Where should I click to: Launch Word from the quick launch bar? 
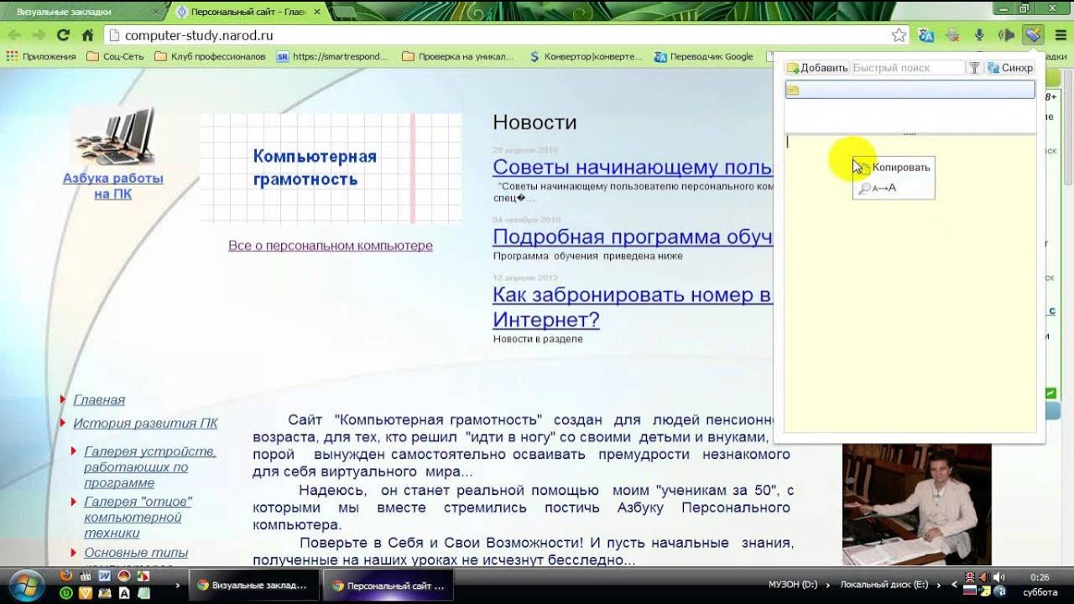[105, 575]
